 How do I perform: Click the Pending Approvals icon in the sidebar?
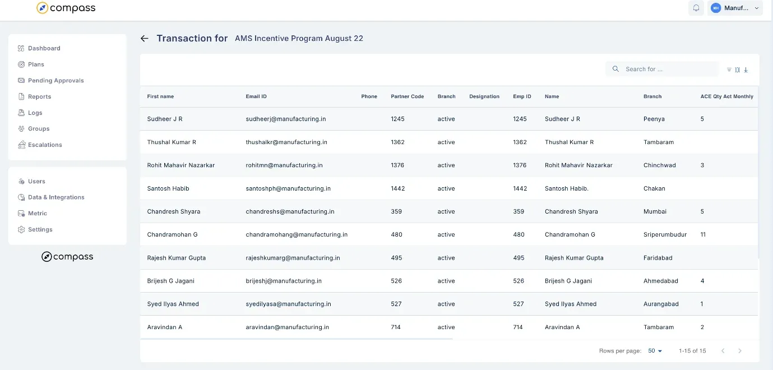(x=21, y=80)
